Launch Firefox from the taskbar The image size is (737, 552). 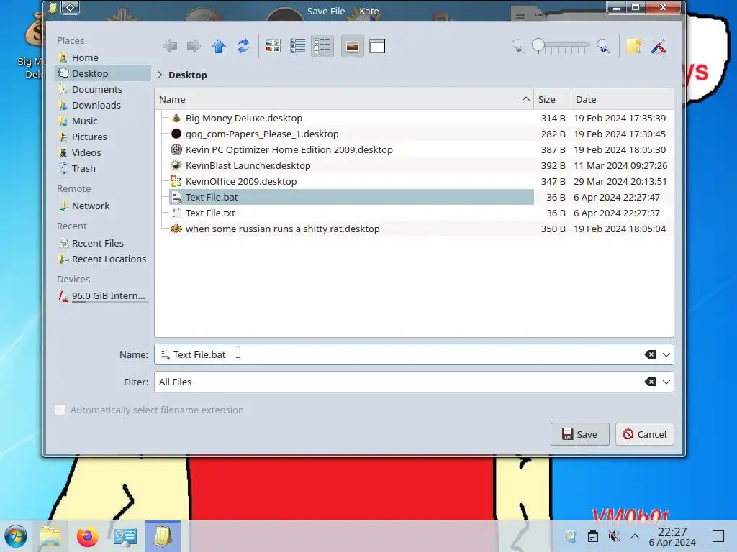point(87,536)
